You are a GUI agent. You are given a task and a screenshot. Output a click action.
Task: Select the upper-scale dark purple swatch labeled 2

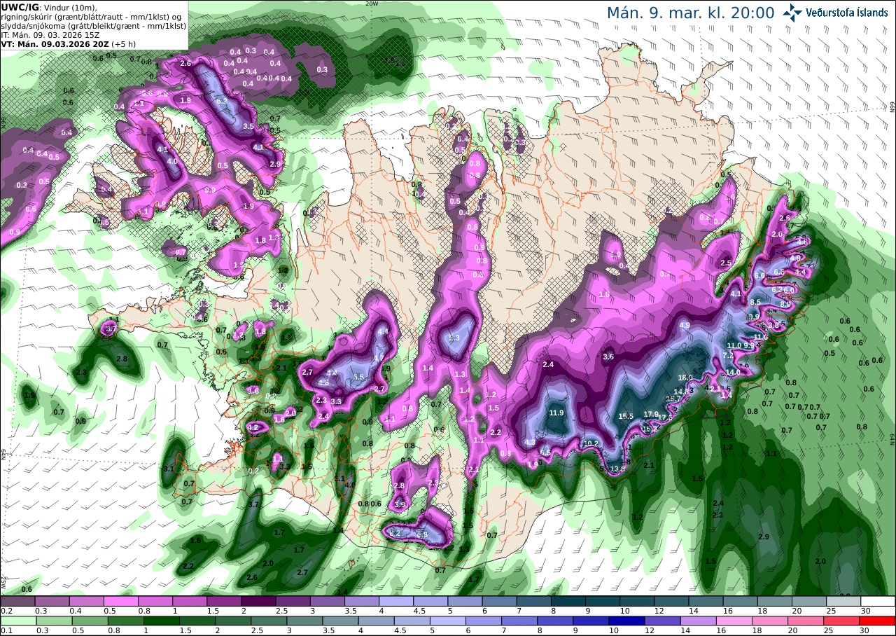point(258,601)
